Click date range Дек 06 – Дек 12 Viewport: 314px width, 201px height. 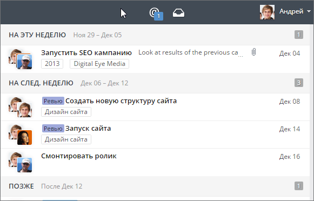[104, 83]
